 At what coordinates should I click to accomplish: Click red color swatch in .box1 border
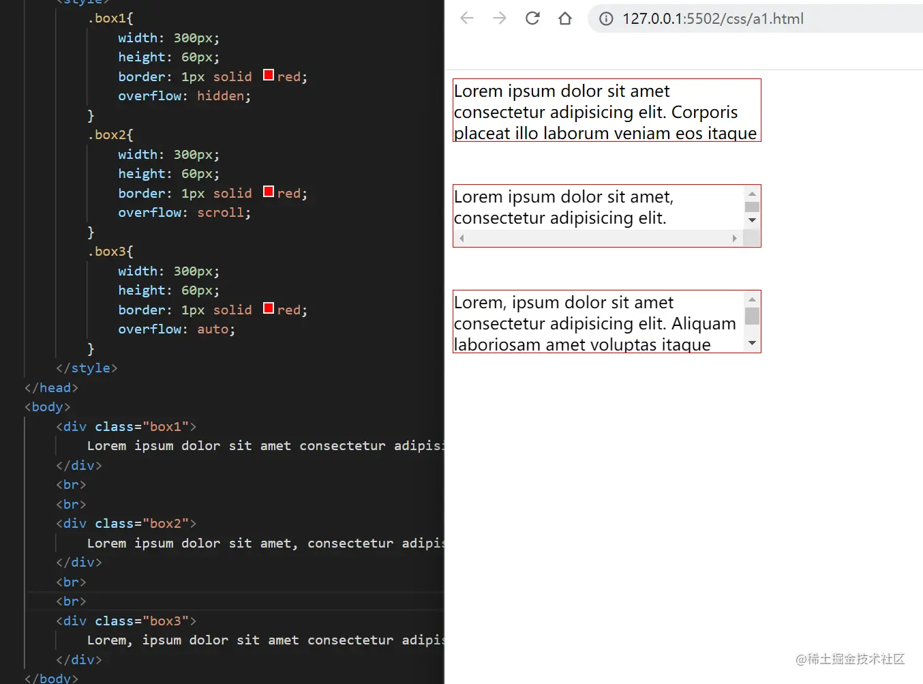269,75
